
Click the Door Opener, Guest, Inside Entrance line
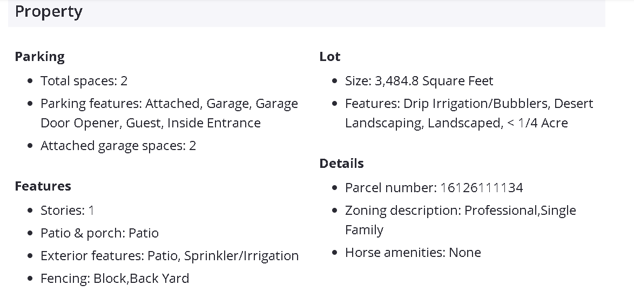[x=150, y=123]
